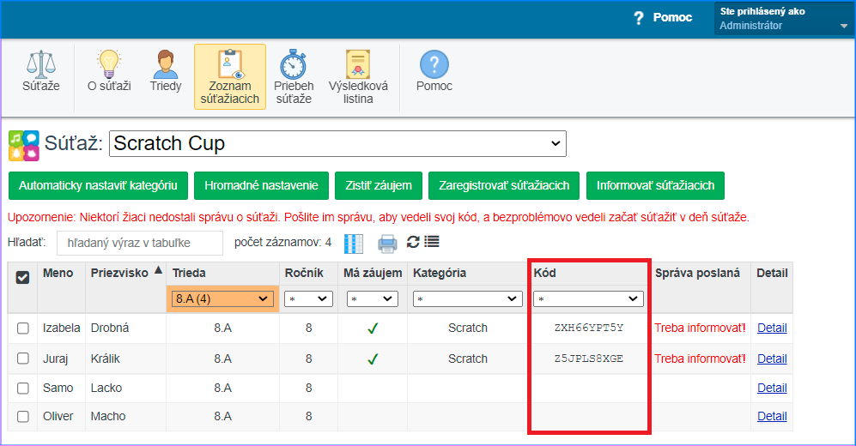Image resolution: width=856 pixels, height=446 pixels.
Task: Click Automaticky nastaviť kategóriu button
Action: (x=98, y=185)
